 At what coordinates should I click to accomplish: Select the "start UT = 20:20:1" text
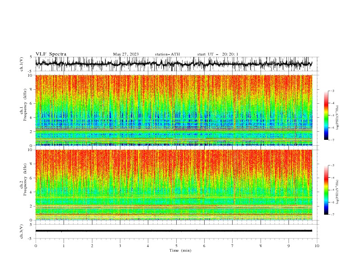(218, 54)
